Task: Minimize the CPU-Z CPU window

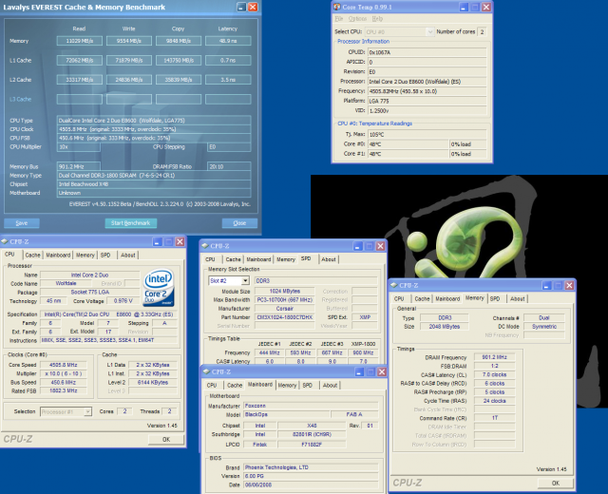Action: 157,242
